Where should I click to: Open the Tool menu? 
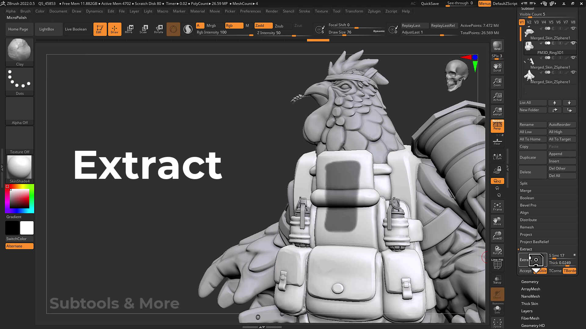click(x=336, y=11)
